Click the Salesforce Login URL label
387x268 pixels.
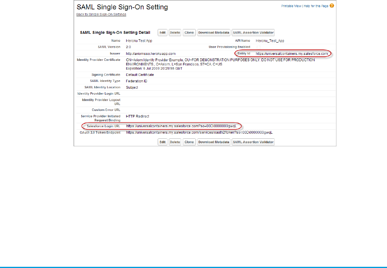(104, 126)
